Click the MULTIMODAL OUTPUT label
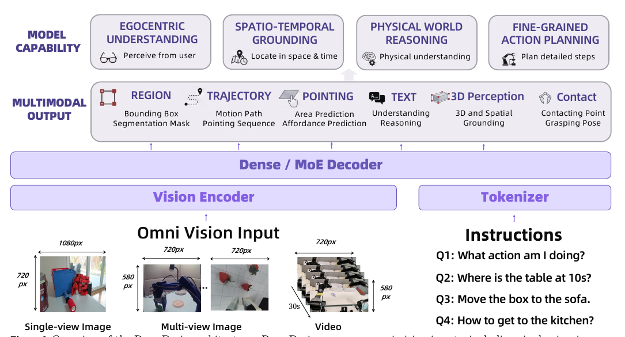 pos(49,109)
